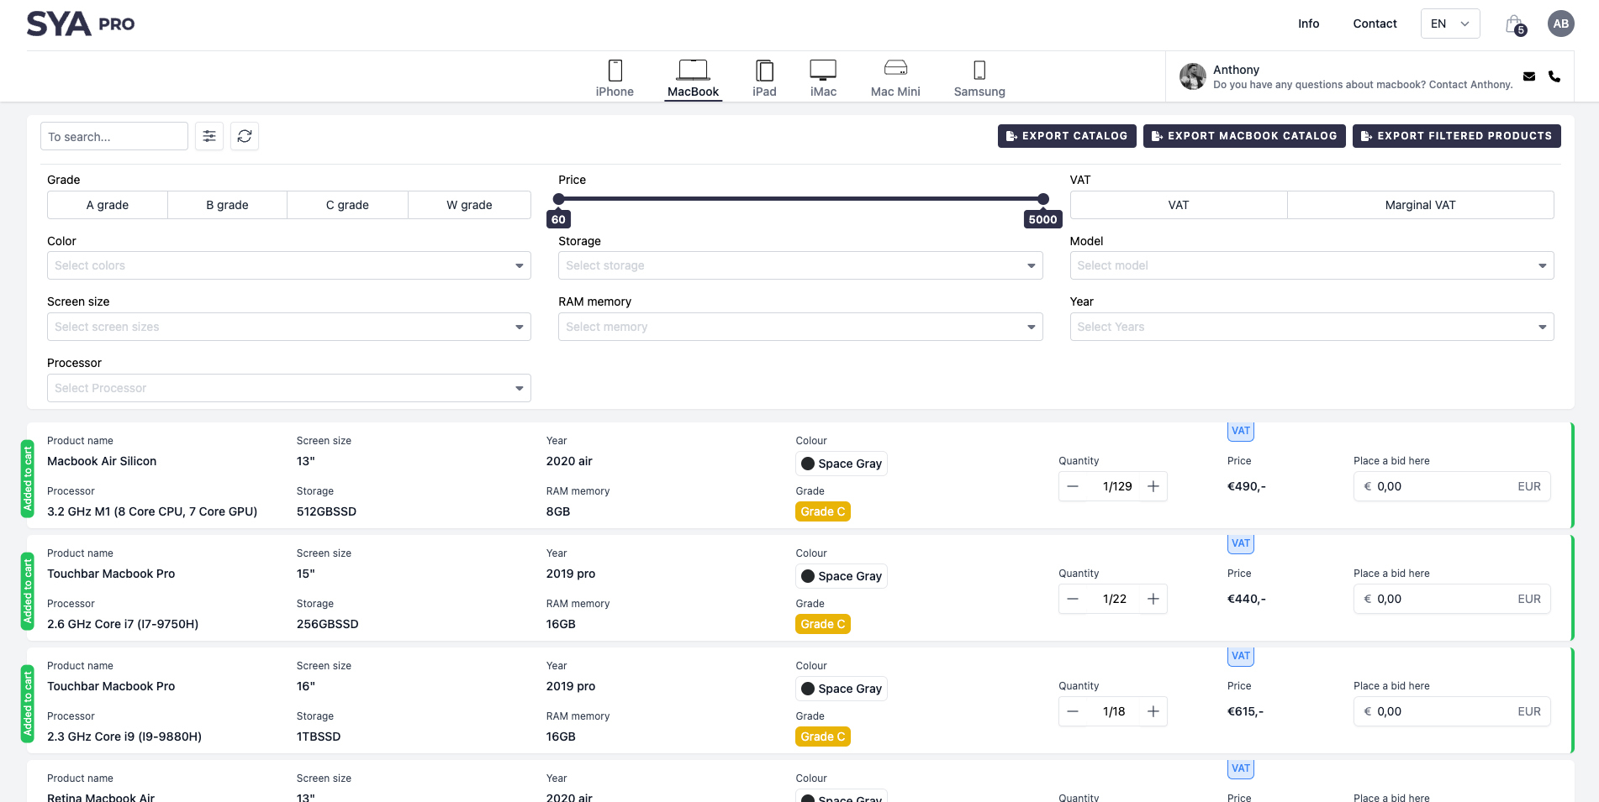Decrease quantity for 16" Touchbar Macbook Pro
This screenshot has height=802, width=1599.
[1073, 711]
